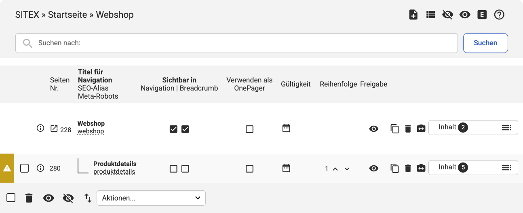Image resolution: width=523 pixels, height=213 pixels.
Task: Click the Startseite breadcrumb text
Action: pyautogui.click(x=67, y=15)
